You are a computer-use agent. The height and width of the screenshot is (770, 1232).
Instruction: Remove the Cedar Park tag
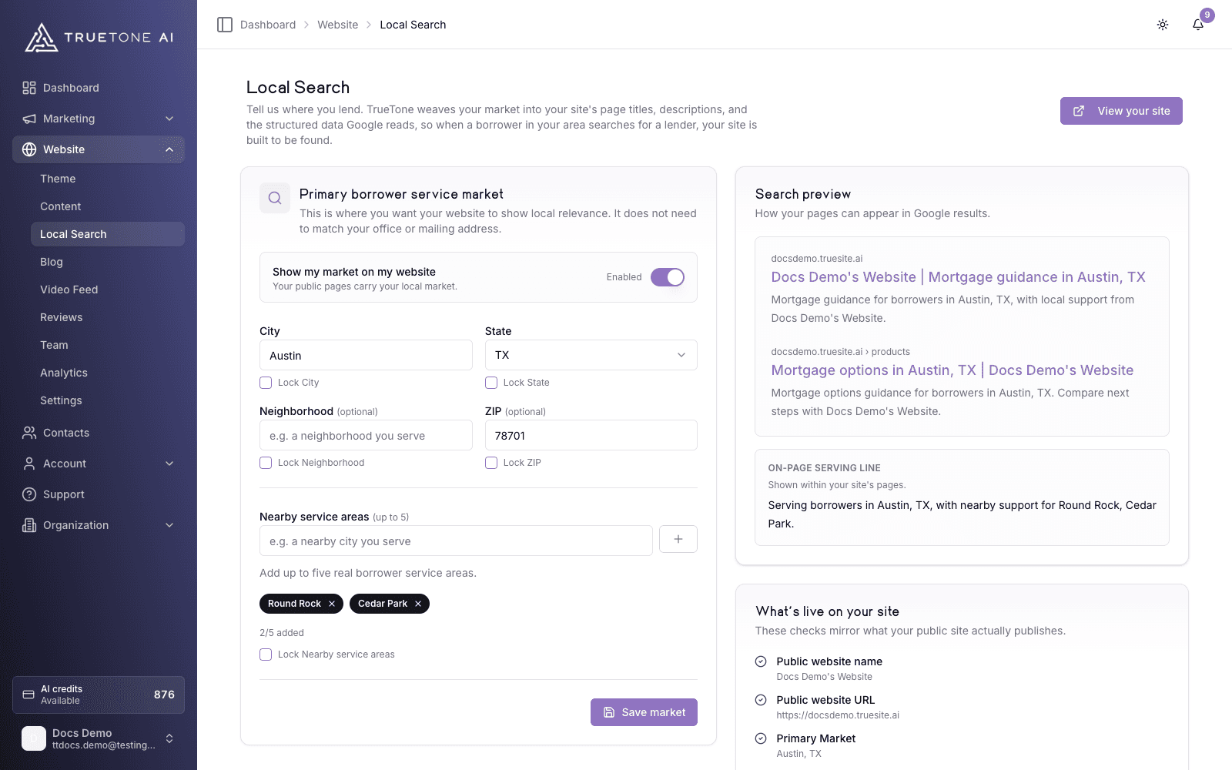tap(418, 604)
